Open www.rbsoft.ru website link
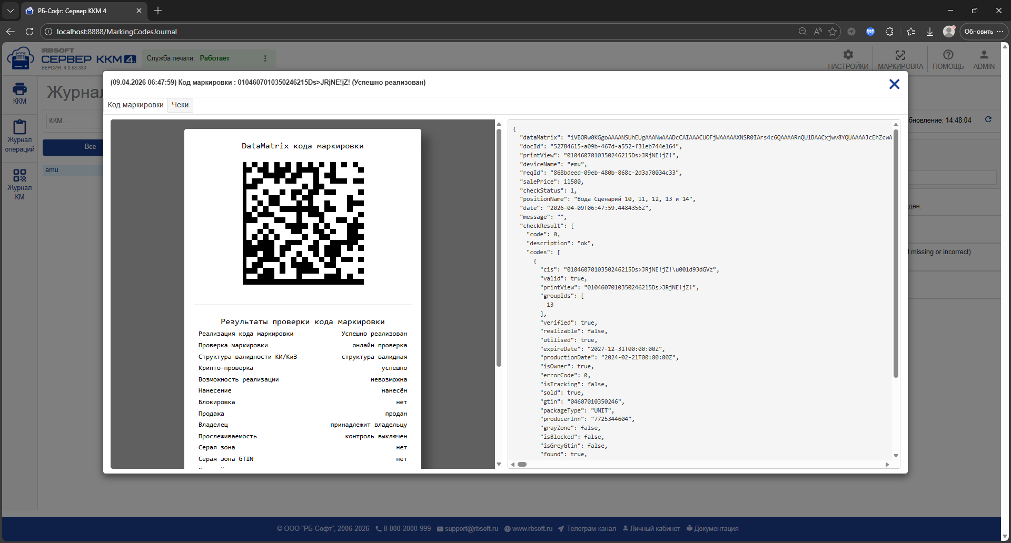This screenshot has height=543, width=1011. click(x=529, y=529)
